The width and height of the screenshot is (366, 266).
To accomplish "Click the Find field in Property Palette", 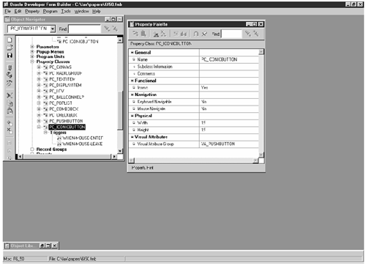I will pyautogui.click(x=231, y=34).
